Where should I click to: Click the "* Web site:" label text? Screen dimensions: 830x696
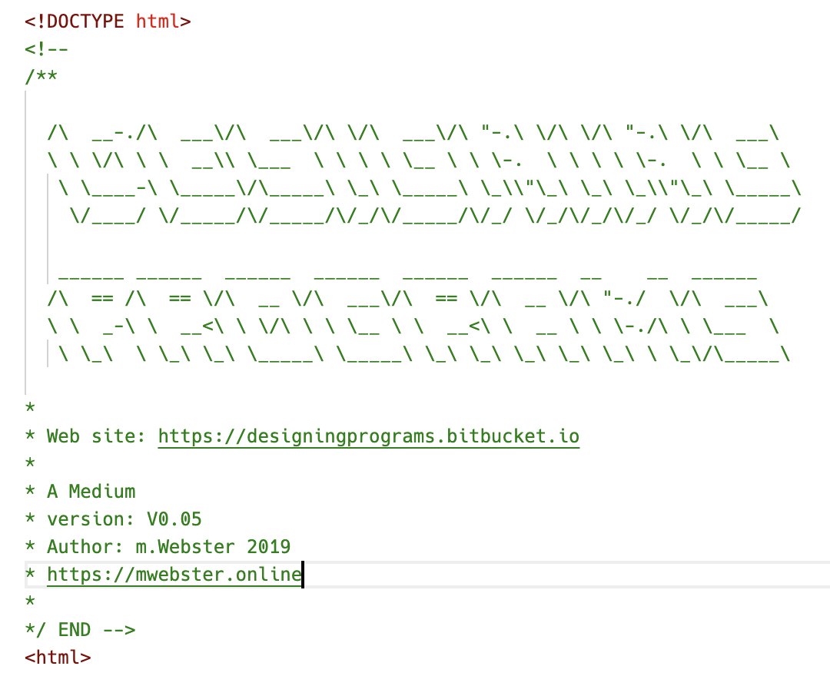(85, 436)
